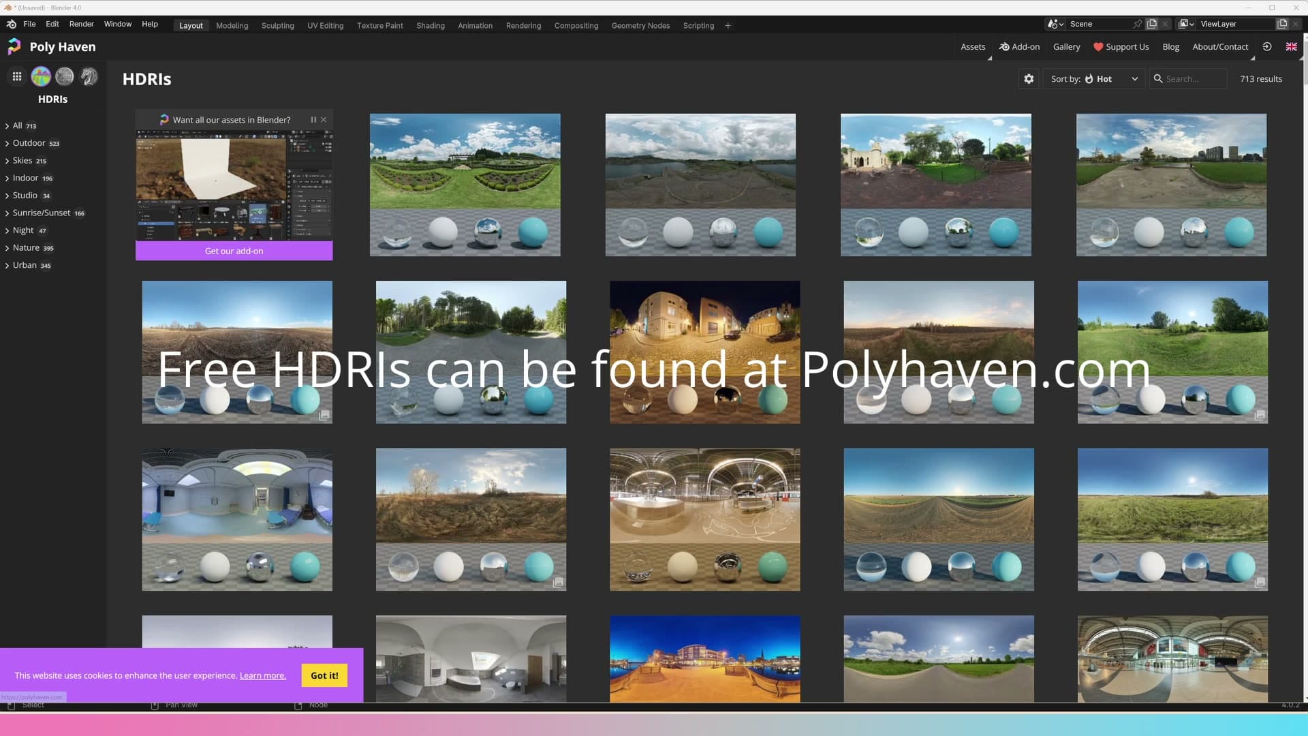The image size is (1308, 736).
Task: Pause the add-on promo slideshow
Action: 313,119
